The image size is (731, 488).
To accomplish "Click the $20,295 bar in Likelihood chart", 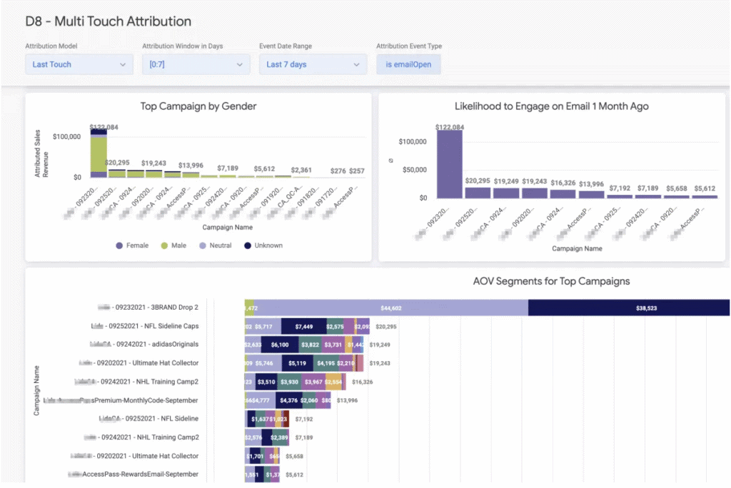I will point(478,193).
